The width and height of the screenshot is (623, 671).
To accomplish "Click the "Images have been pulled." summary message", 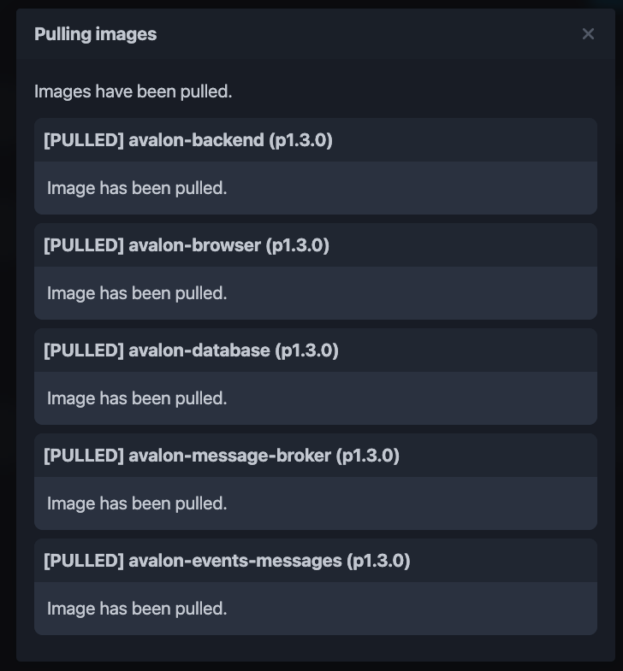I will coord(133,91).
